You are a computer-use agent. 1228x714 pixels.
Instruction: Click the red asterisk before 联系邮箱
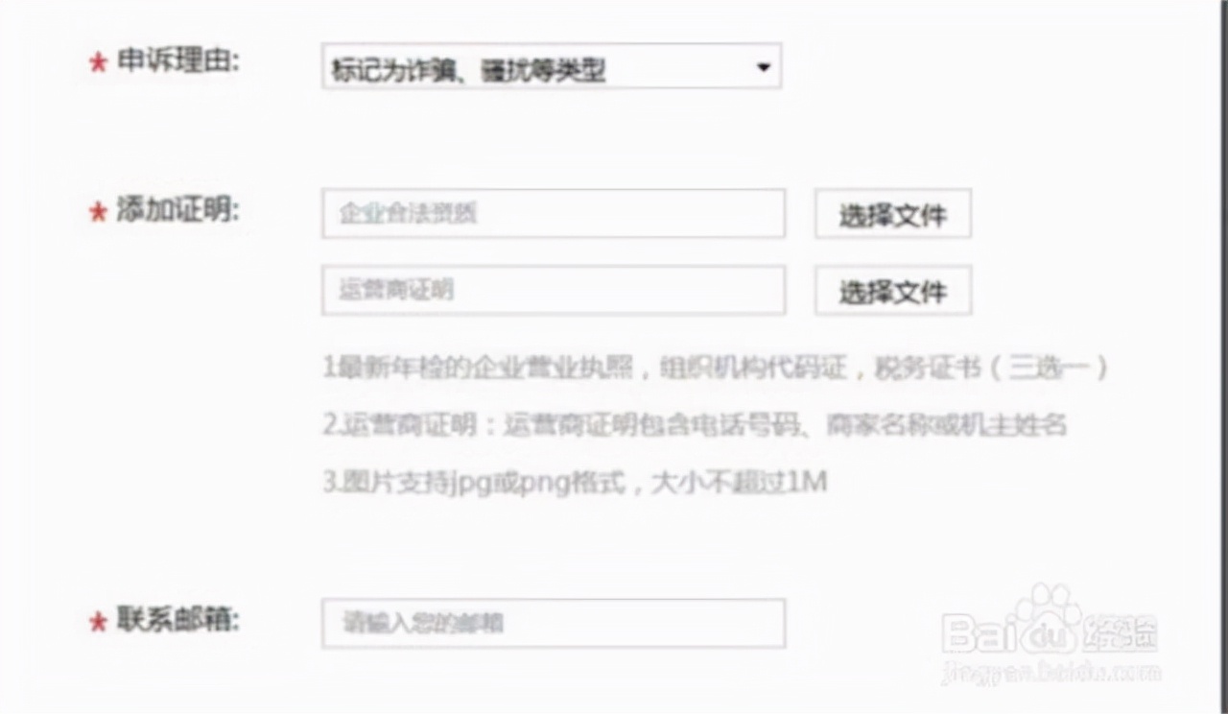[97, 622]
